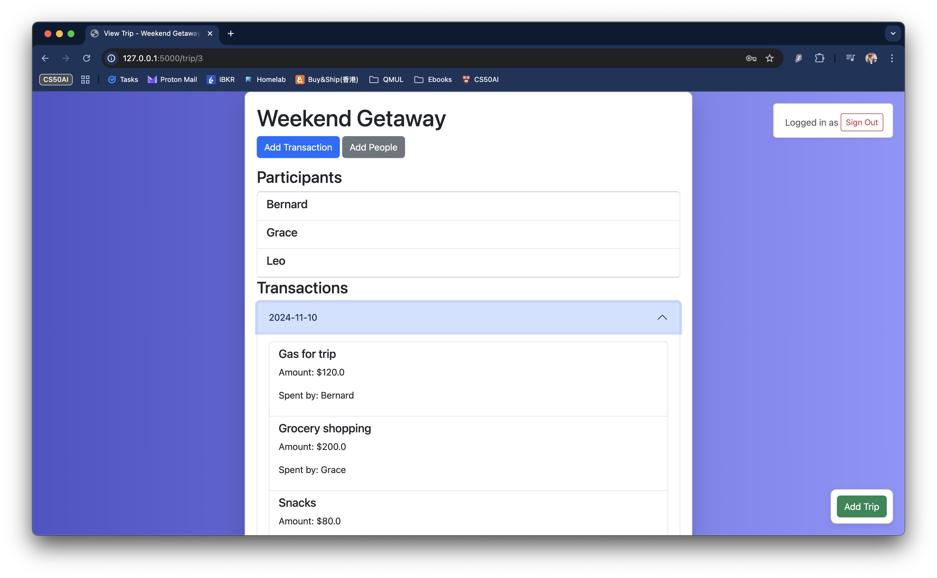Click the Weekend Getaway heading
Viewport: 937px width, 578px height.
[x=351, y=118]
